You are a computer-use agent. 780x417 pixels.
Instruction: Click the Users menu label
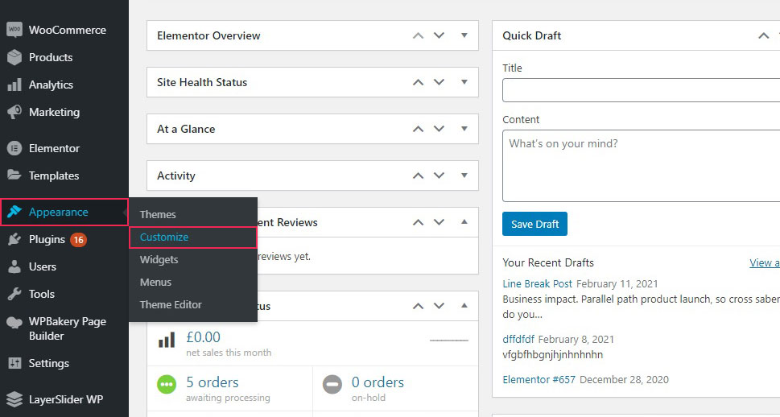(x=43, y=266)
